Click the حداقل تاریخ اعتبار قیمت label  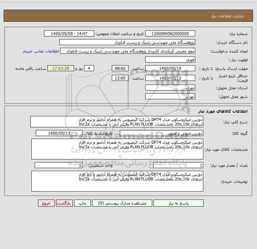233,78
